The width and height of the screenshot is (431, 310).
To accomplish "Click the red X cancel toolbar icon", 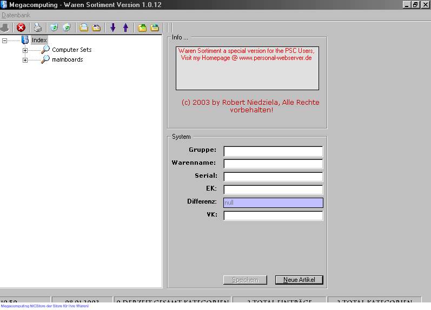I will point(21,28).
